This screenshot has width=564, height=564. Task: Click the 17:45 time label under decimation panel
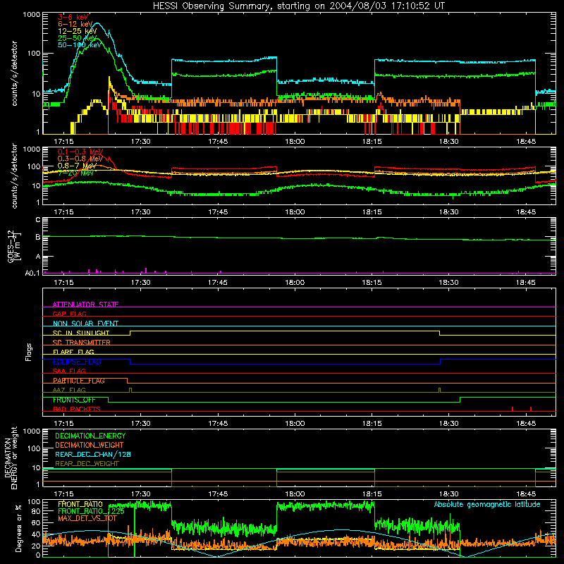pyautogui.click(x=218, y=494)
